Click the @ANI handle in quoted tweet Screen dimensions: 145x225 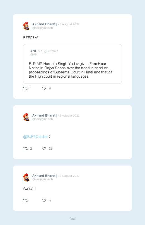(34, 55)
